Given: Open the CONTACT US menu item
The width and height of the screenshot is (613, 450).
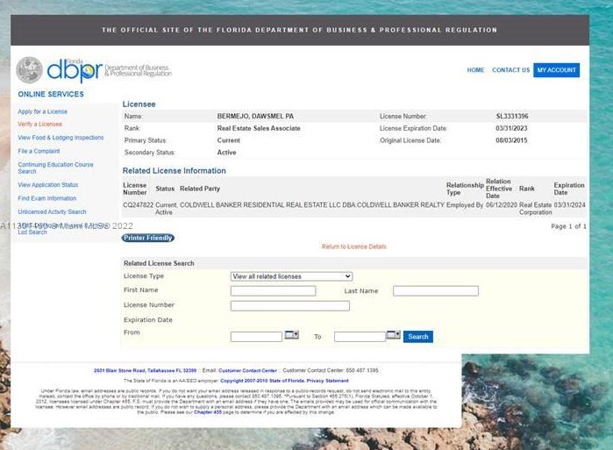Looking at the screenshot, I should point(510,70).
